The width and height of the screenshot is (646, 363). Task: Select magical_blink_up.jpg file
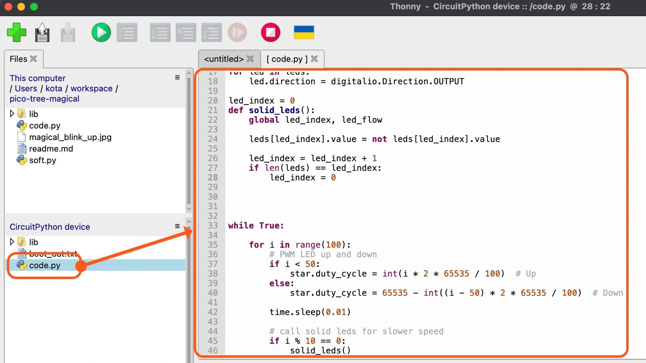point(70,137)
